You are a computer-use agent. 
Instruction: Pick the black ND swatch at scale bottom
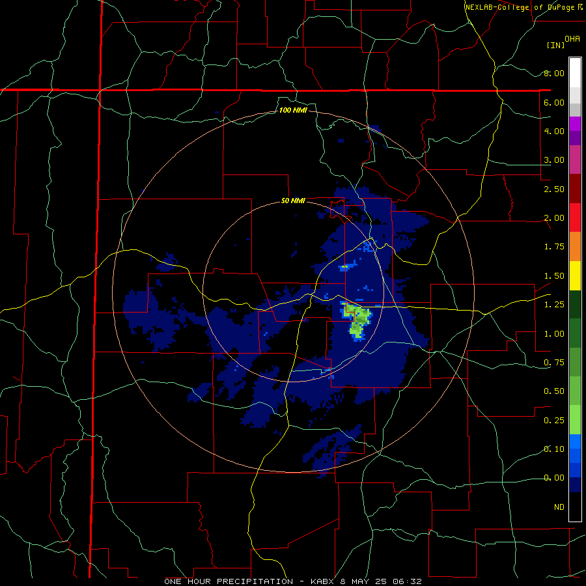point(575,507)
